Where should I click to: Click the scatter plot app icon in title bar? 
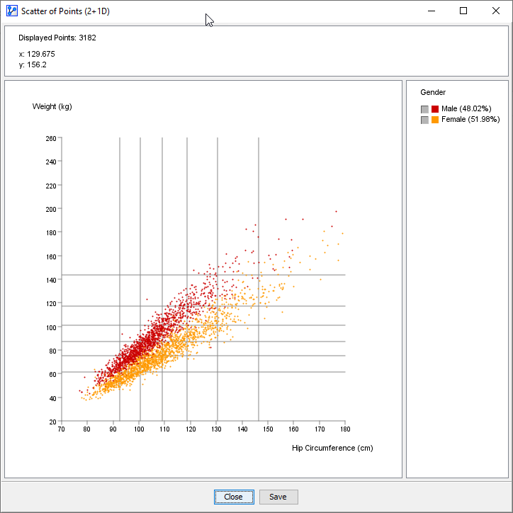tap(11, 11)
